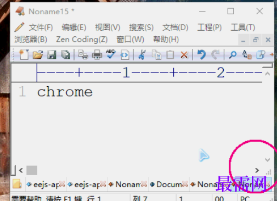Click the horizontal scrollbar left arrow

(21, 170)
